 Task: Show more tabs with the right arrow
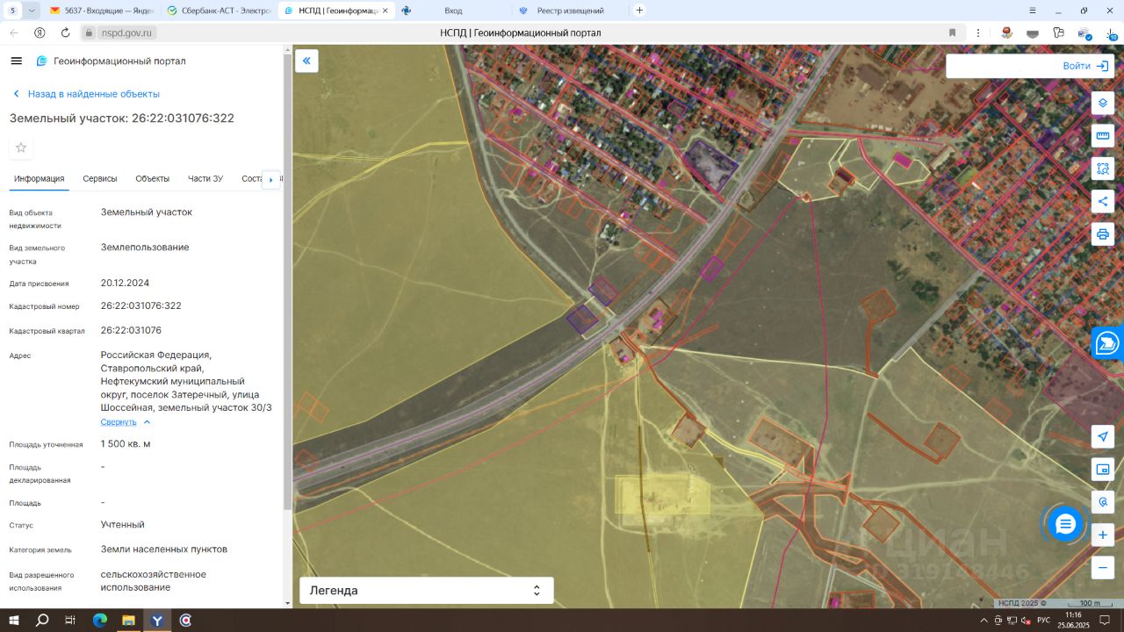[x=270, y=179]
